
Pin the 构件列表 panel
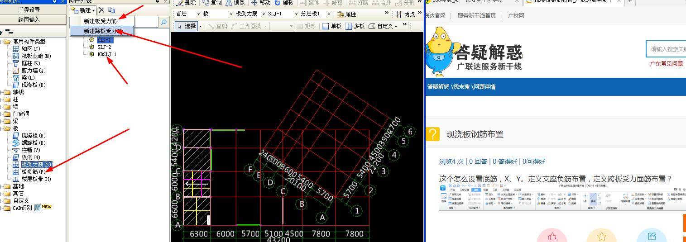158,2
